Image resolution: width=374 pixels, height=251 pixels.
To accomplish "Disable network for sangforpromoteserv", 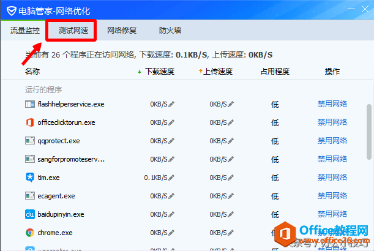I will coord(332,159).
